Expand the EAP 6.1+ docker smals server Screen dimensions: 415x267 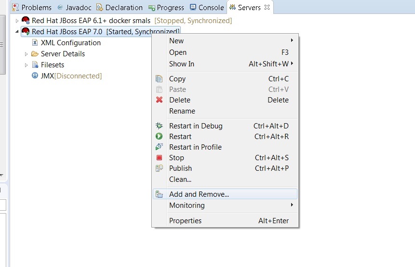(17, 21)
